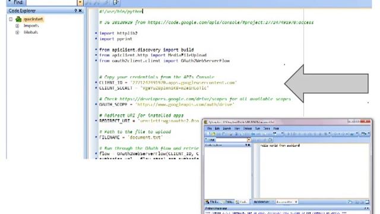The width and height of the screenshot is (380, 214).
Task: Select the Imports tree item
Action: click(31, 26)
